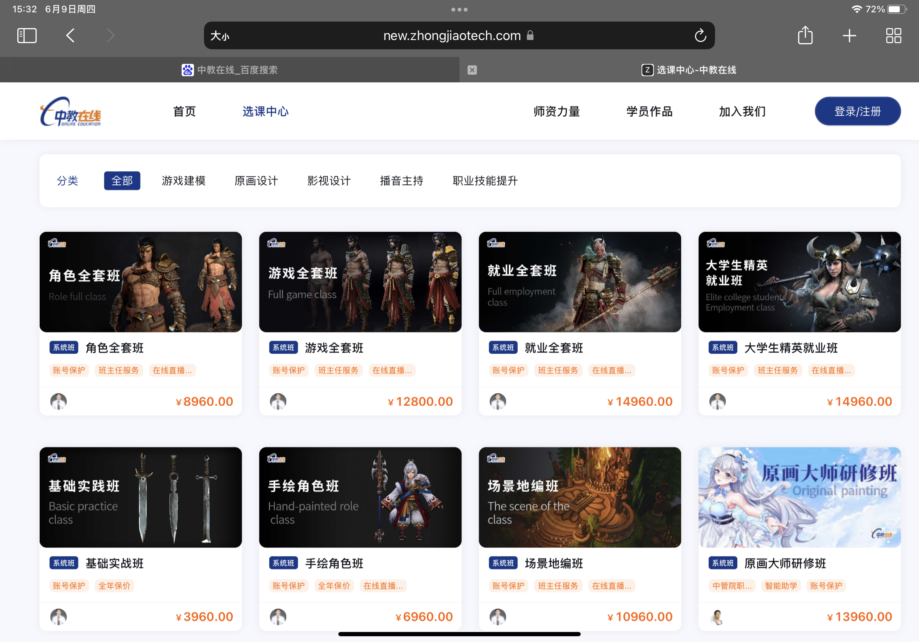Click the ¥3960.00 price

coord(204,617)
